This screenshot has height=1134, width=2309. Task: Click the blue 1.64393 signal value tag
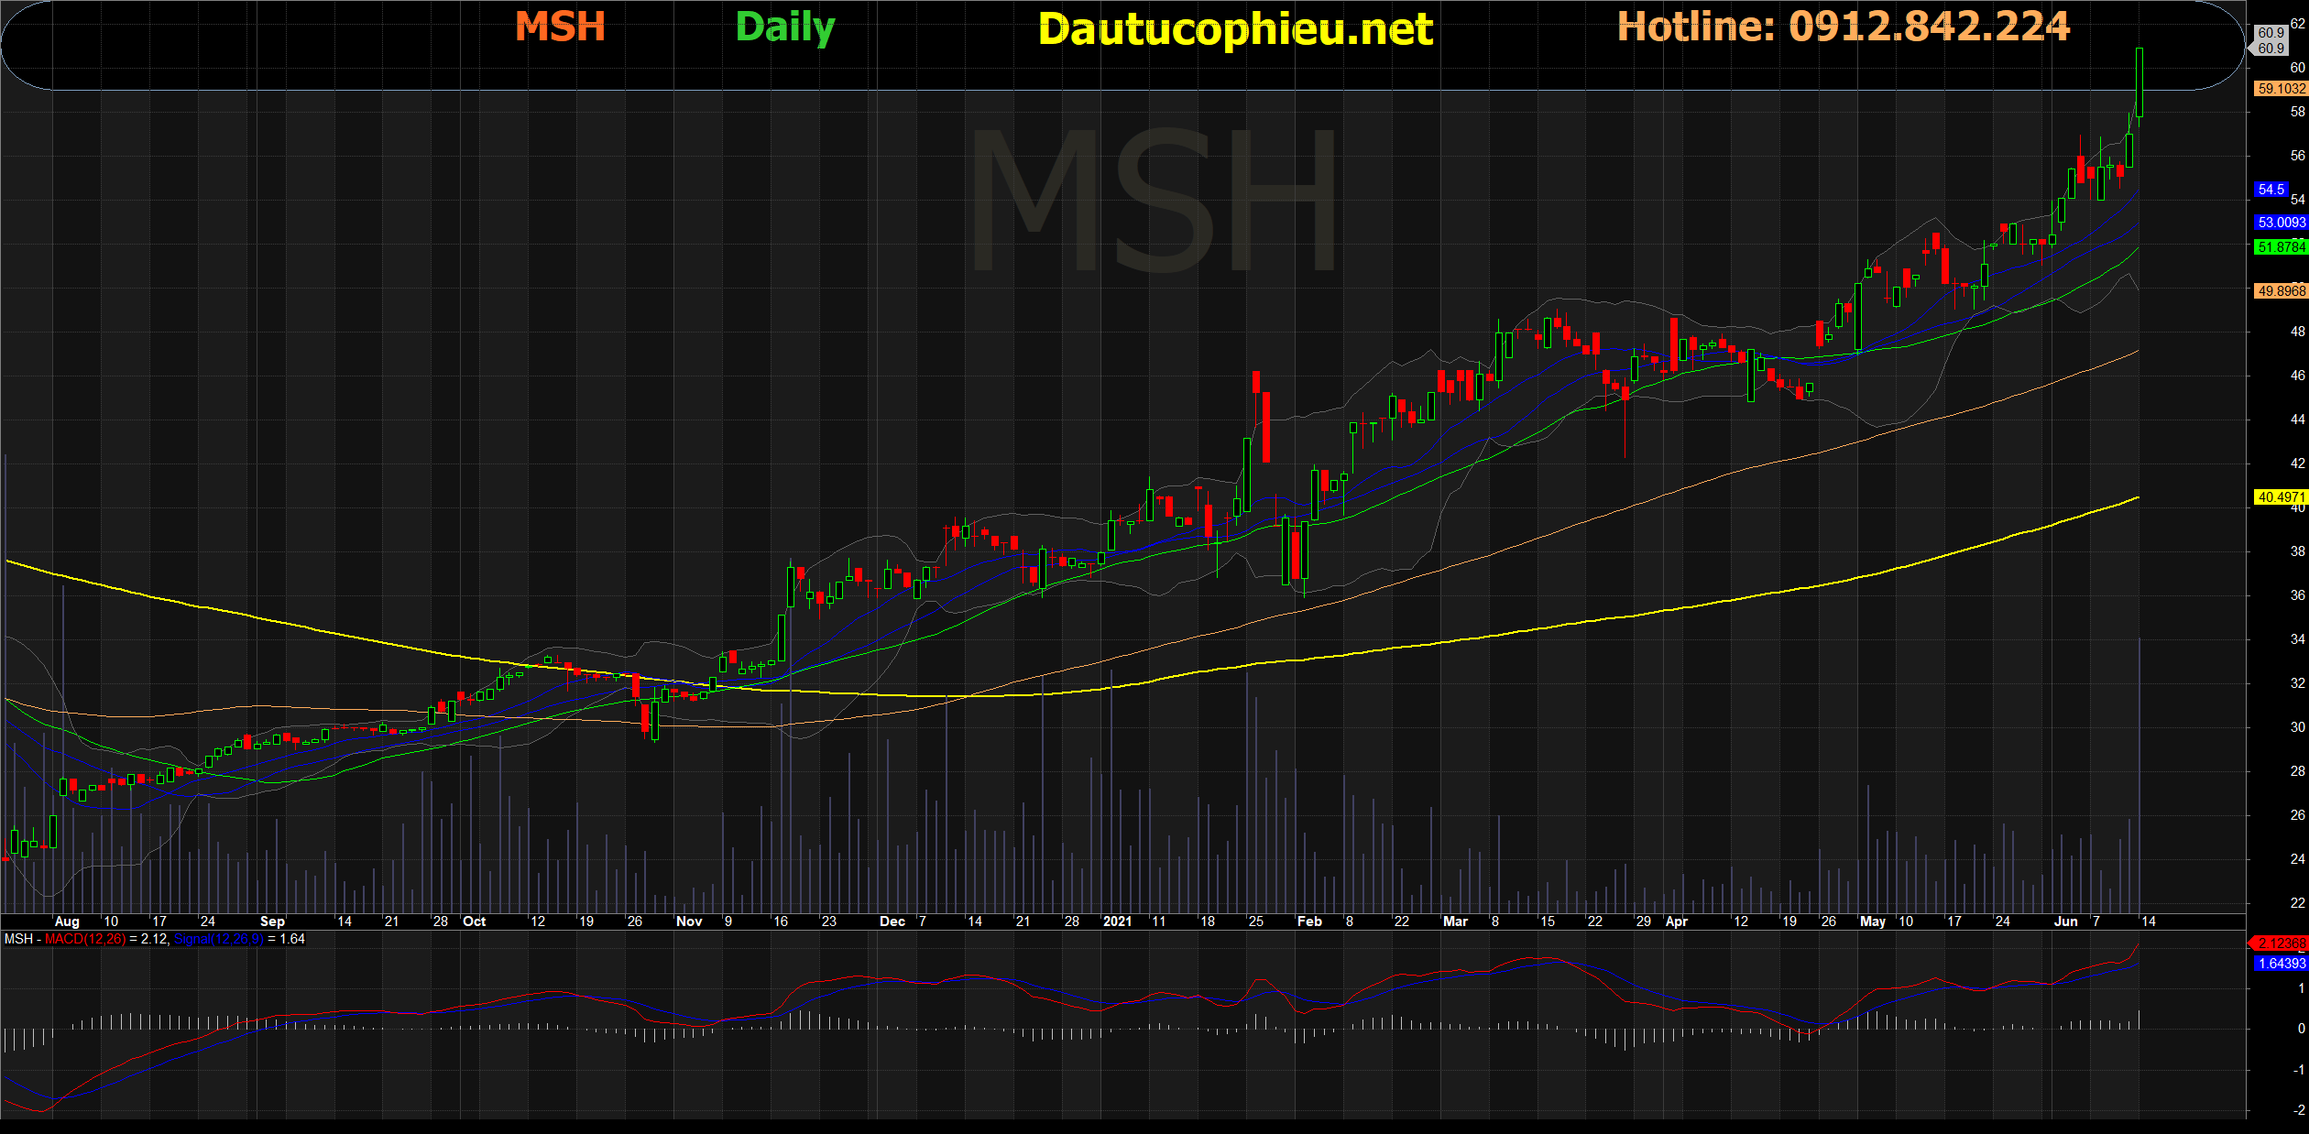click(2281, 964)
